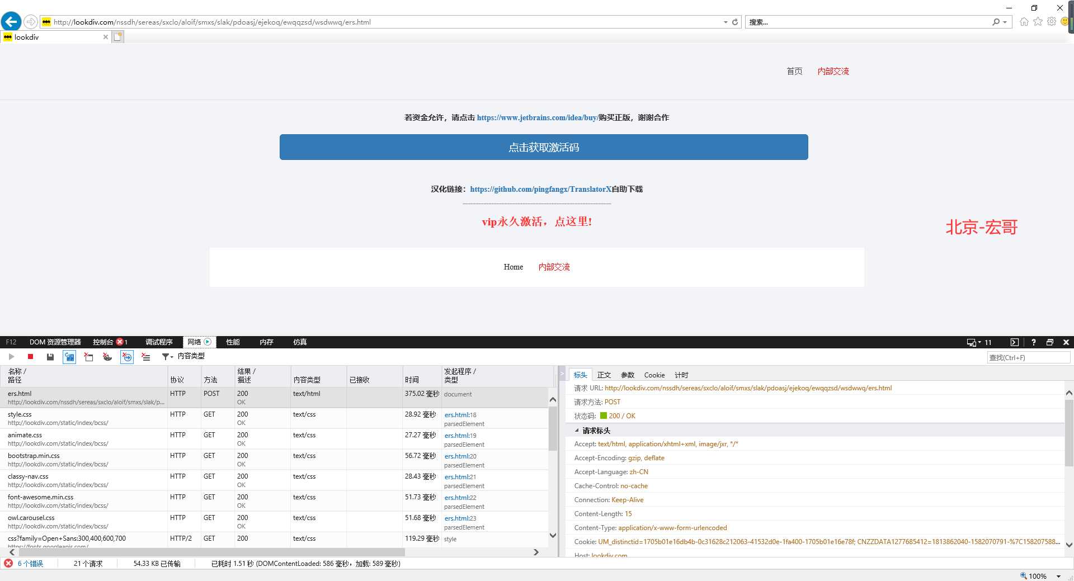Toggle clear entries on navigate icon
Screen dimensions: 1074x581
(127, 356)
